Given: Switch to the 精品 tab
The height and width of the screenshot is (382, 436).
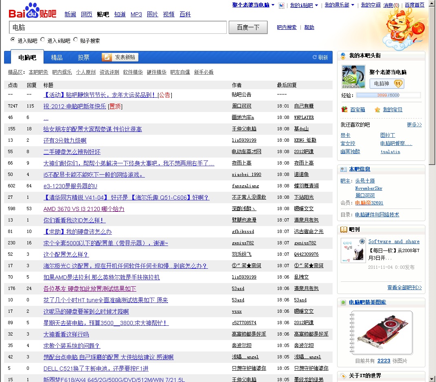Looking at the screenshot, I should pos(57,57).
